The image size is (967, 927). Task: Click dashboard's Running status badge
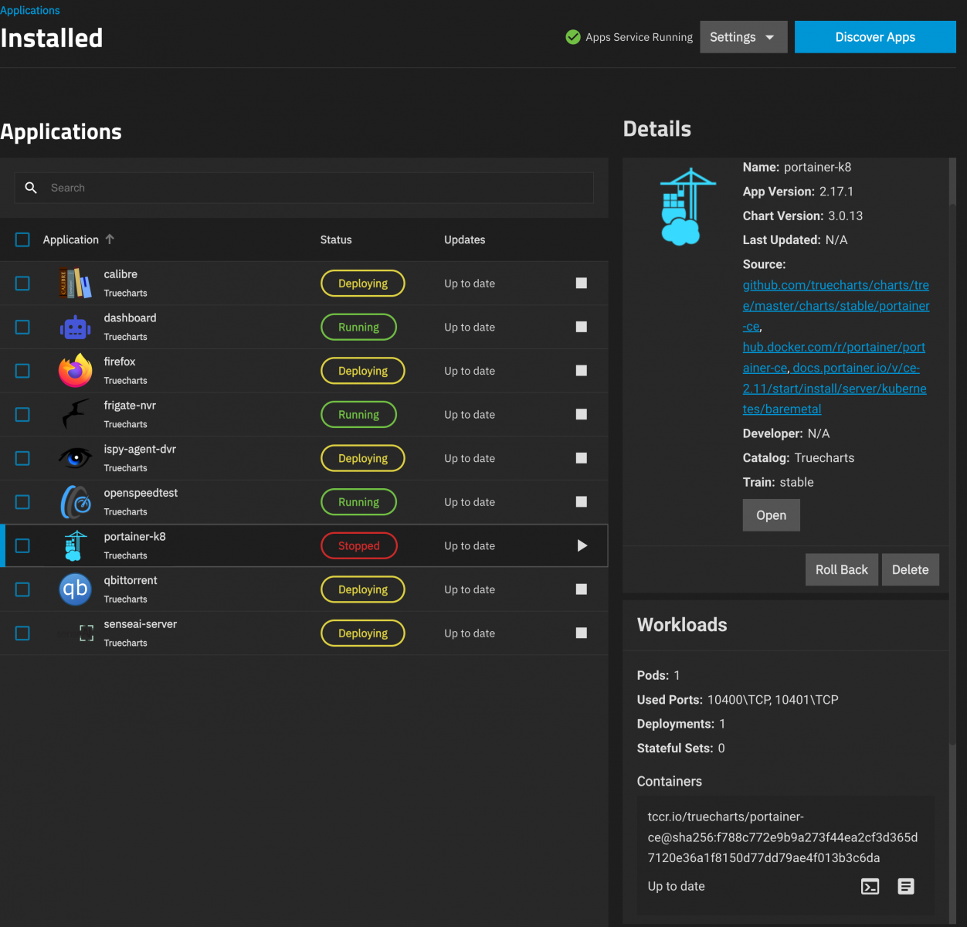(x=358, y=328)
